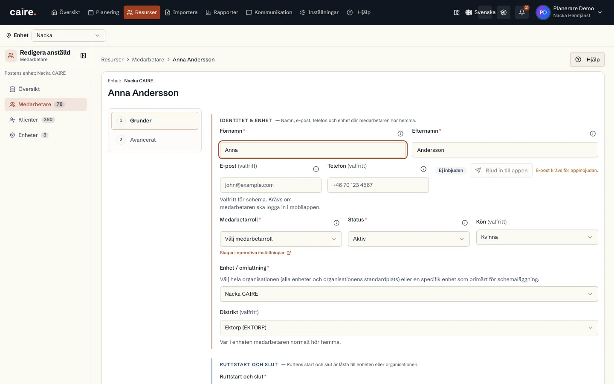The width and height of the screenshot is (614, 384).
Task: Open the Rapporter menu
Action: pyautogui.click(x=222, y=12)
